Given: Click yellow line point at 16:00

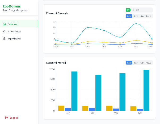Looking at the screenshot, I should [x=120, y=43].
